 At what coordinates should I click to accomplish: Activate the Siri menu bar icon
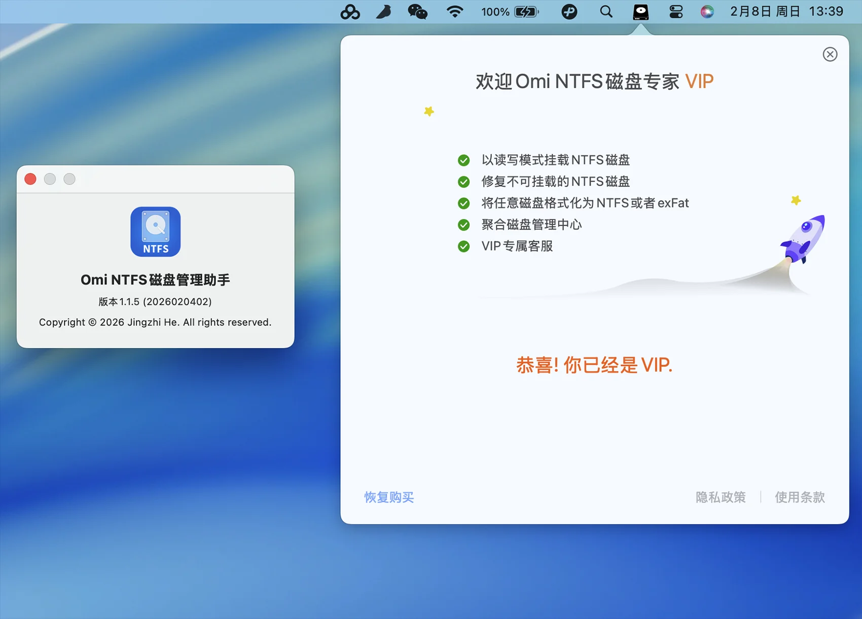707,12
